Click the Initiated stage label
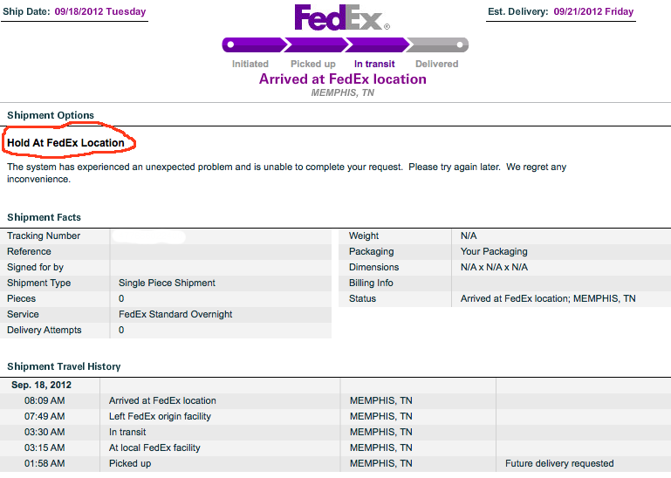This screenshot has width=671, height=478. [x=250, y=64]
